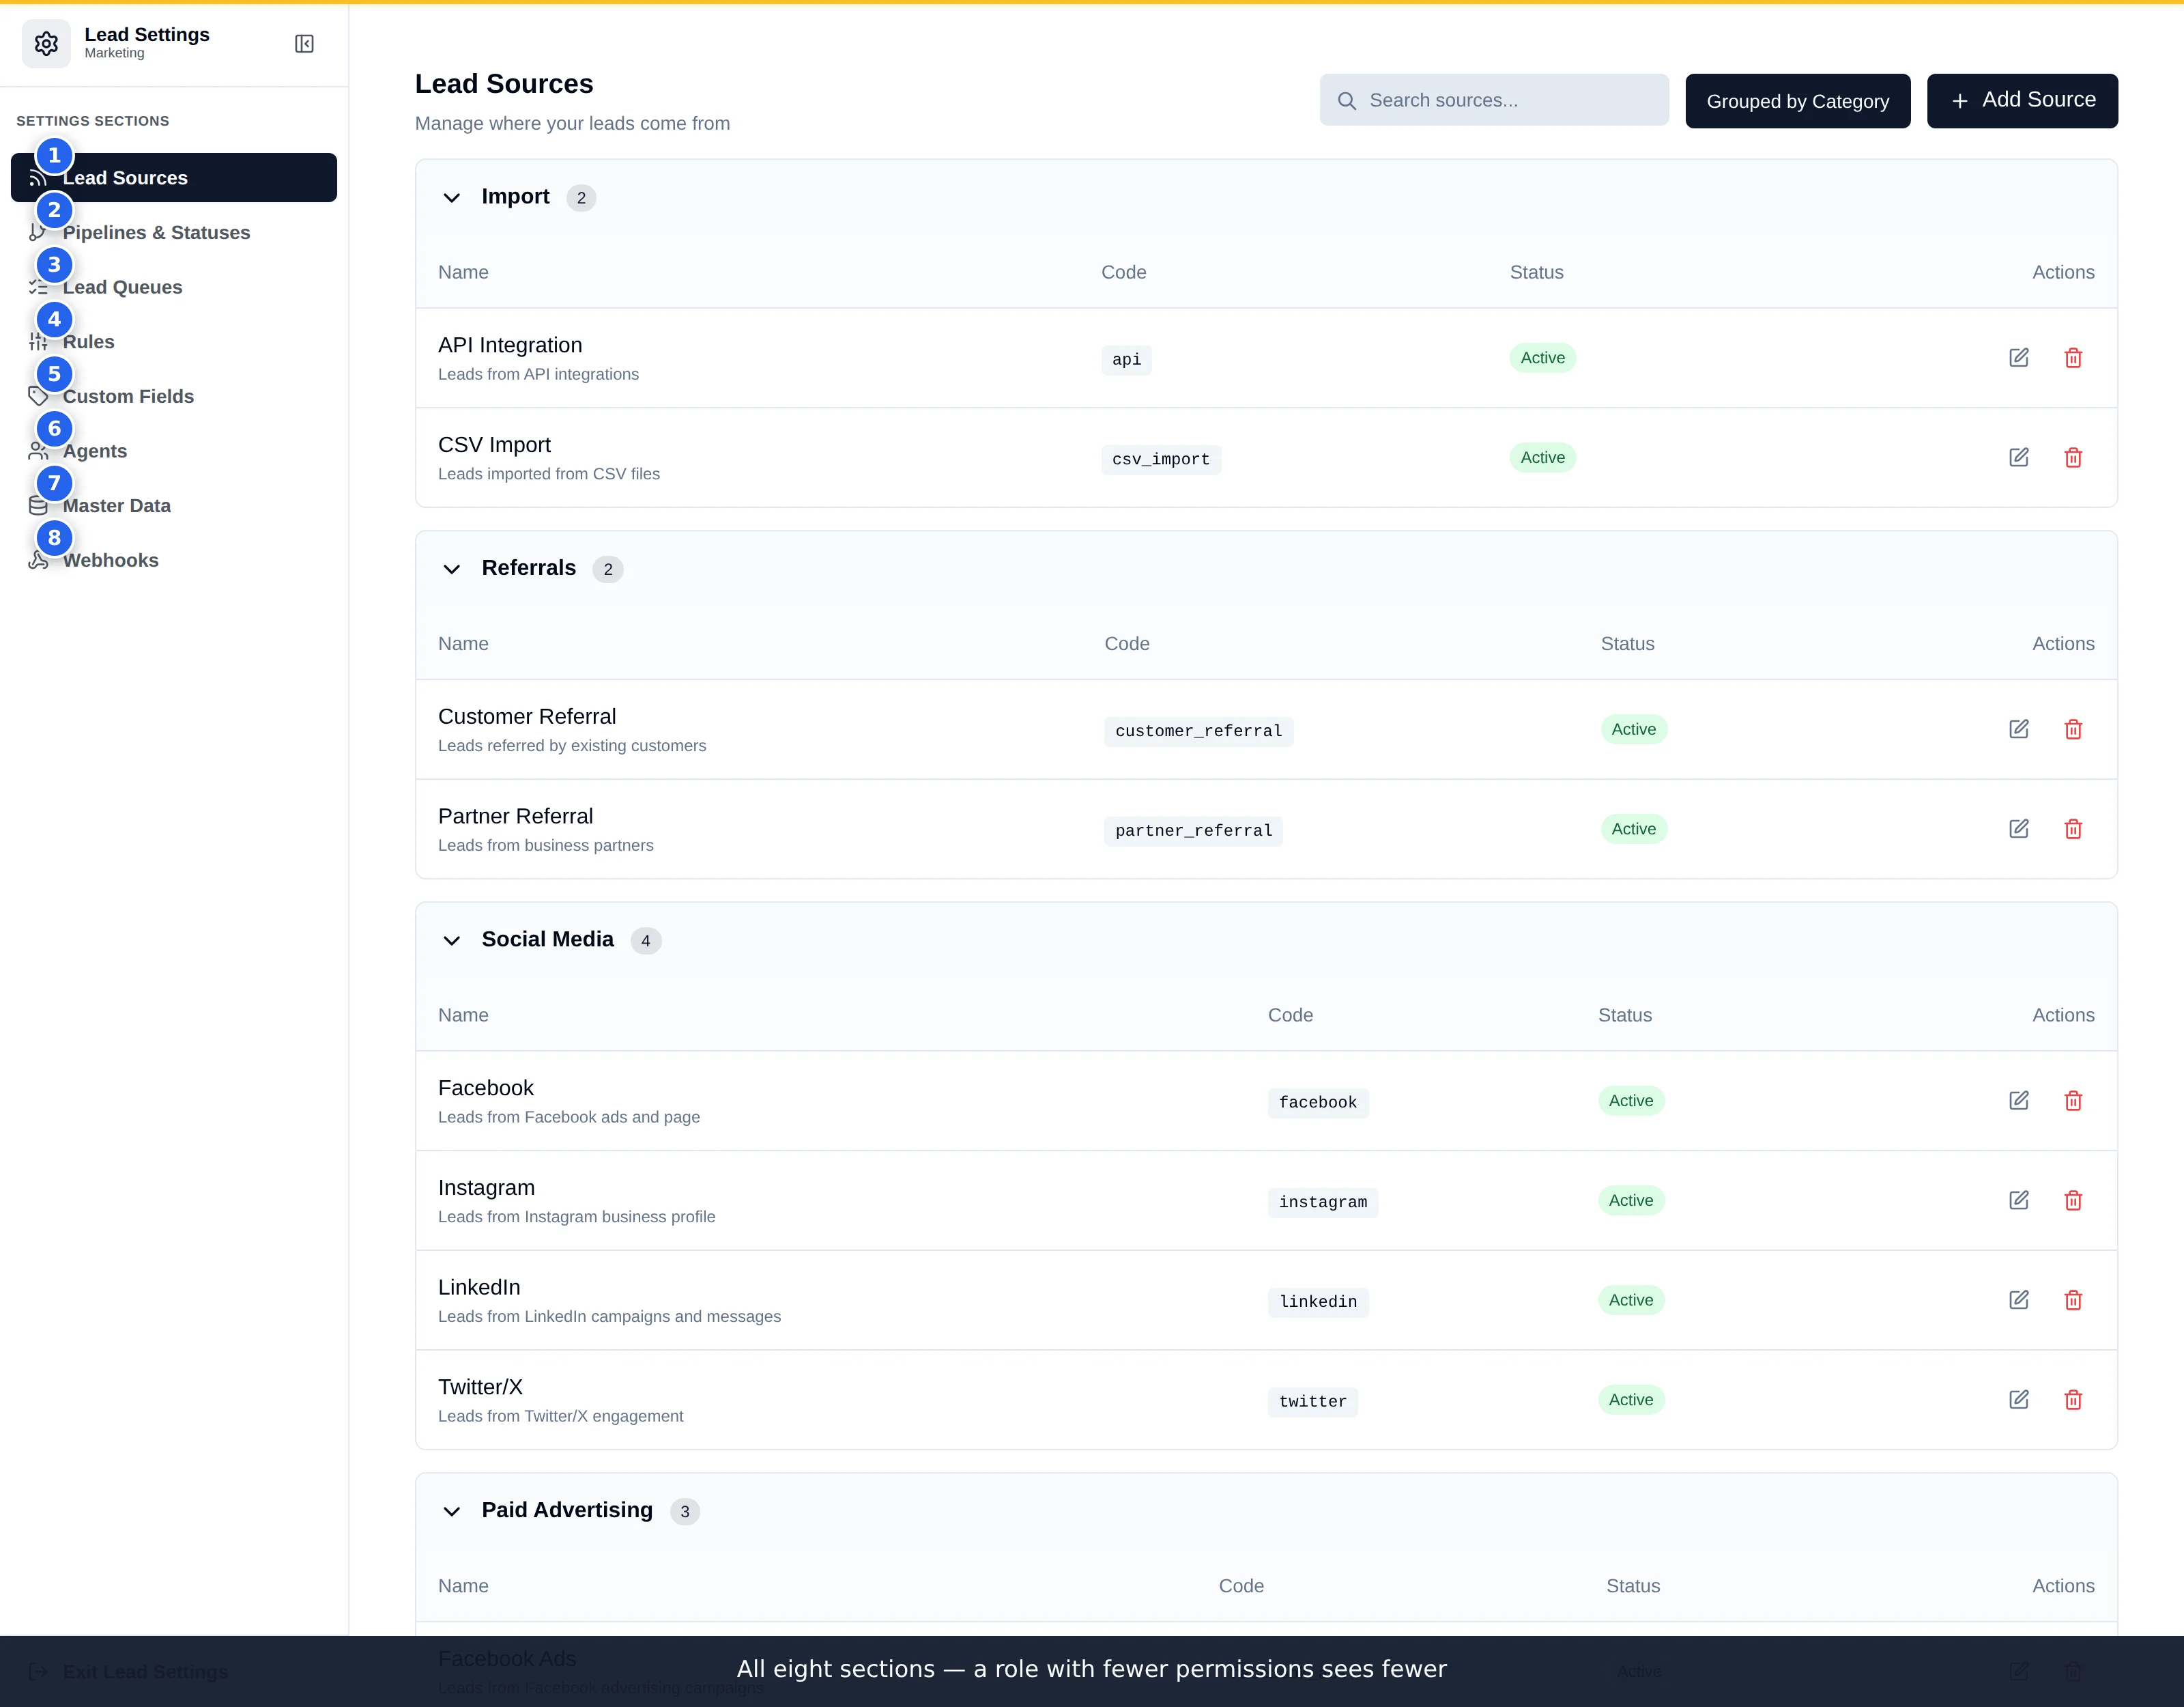Delete the Instagram source
Screen dimensions: 2184x1707
point(2073,1200)
